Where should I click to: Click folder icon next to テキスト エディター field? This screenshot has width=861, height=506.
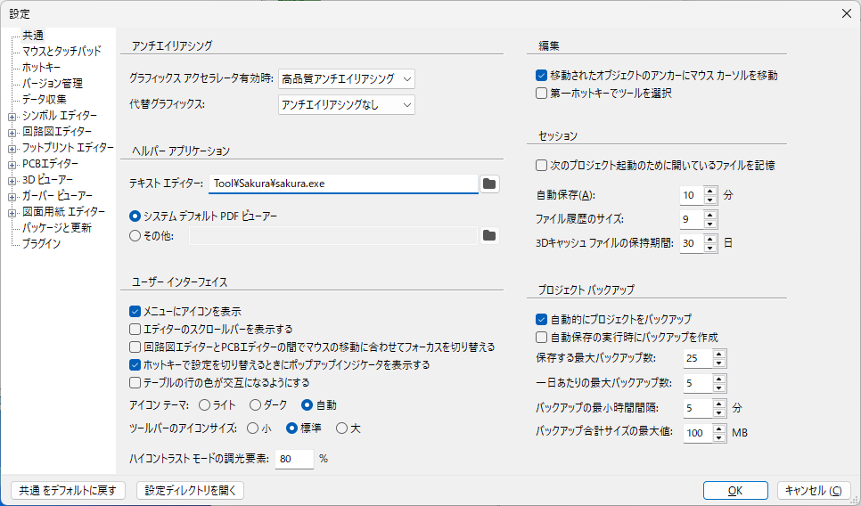[x=488, y=184]
